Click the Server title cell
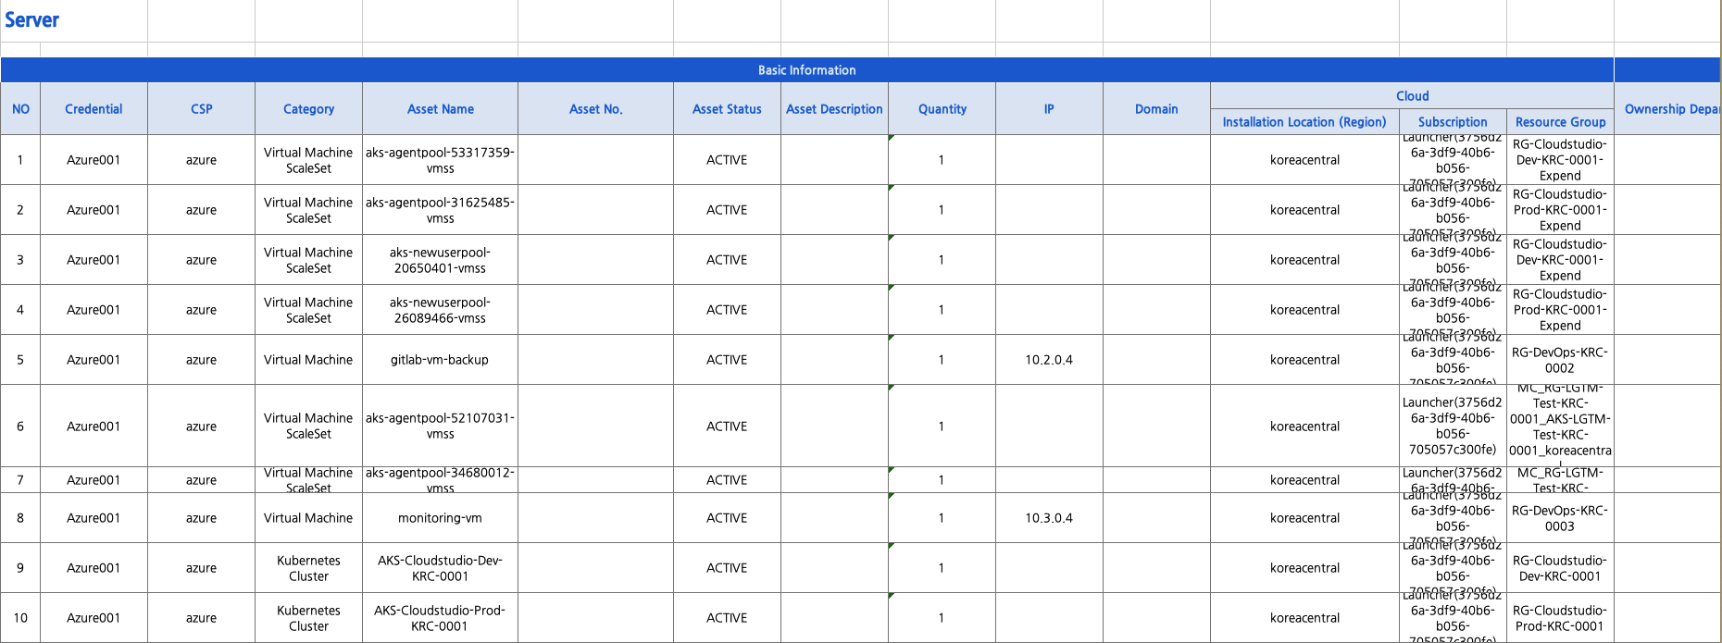This screenshot has height=643, width=1722. click(33, 20)
